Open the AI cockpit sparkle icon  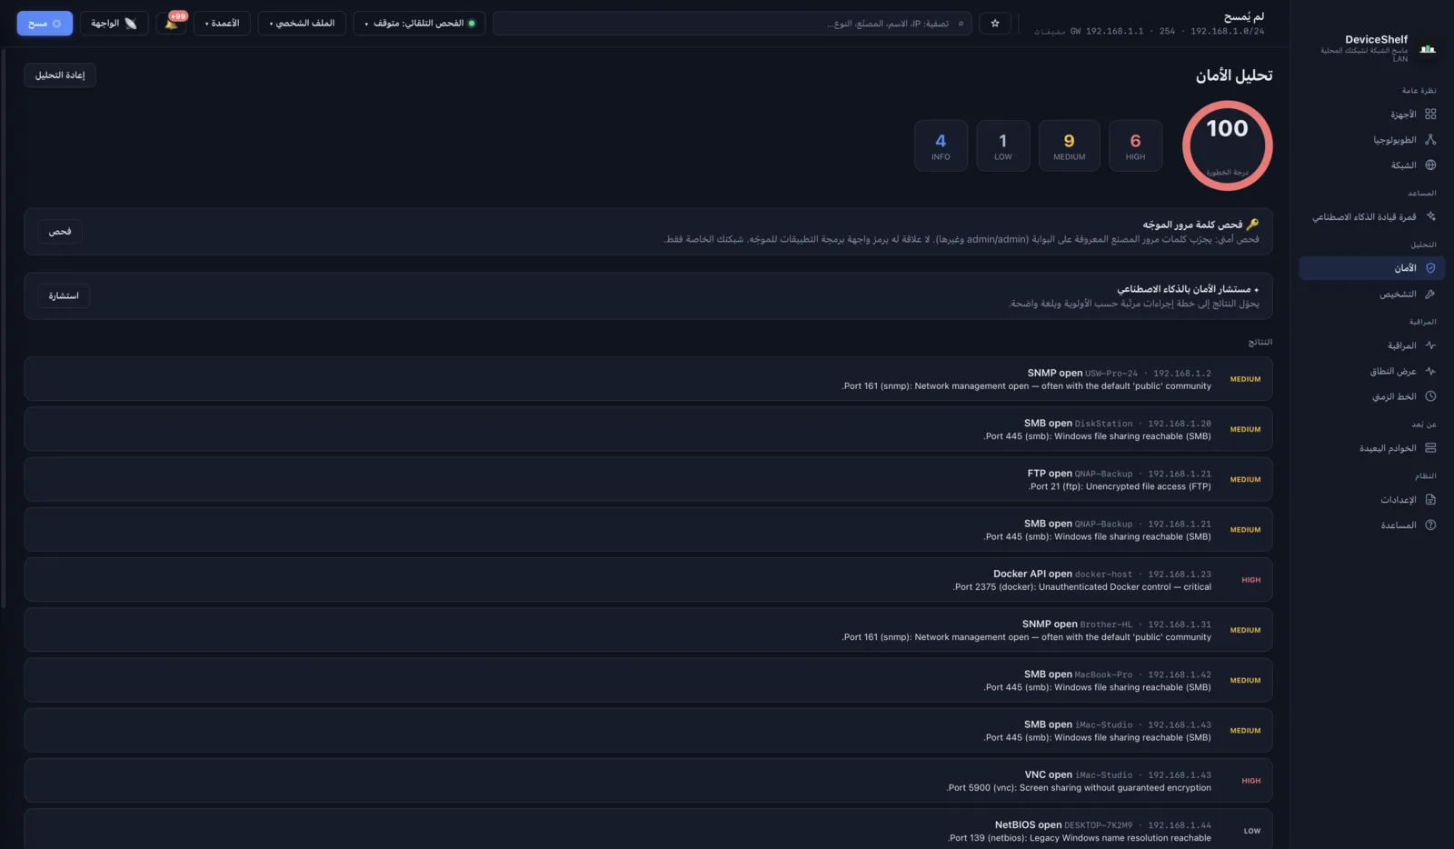1430,217
